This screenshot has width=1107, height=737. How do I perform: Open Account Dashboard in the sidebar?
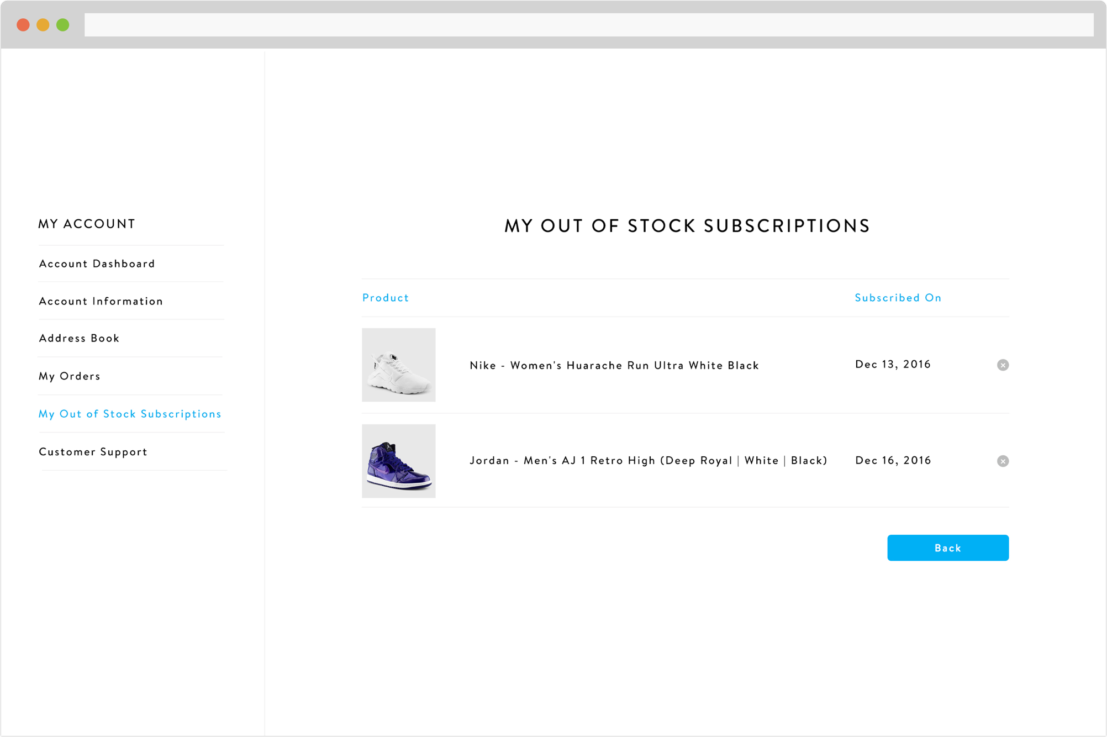[97, 264]
